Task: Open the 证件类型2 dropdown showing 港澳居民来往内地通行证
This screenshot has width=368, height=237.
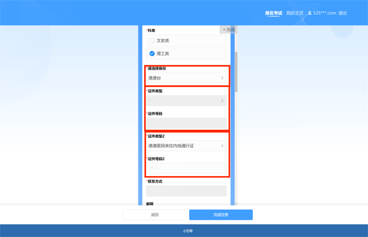Action: point(186,146)
